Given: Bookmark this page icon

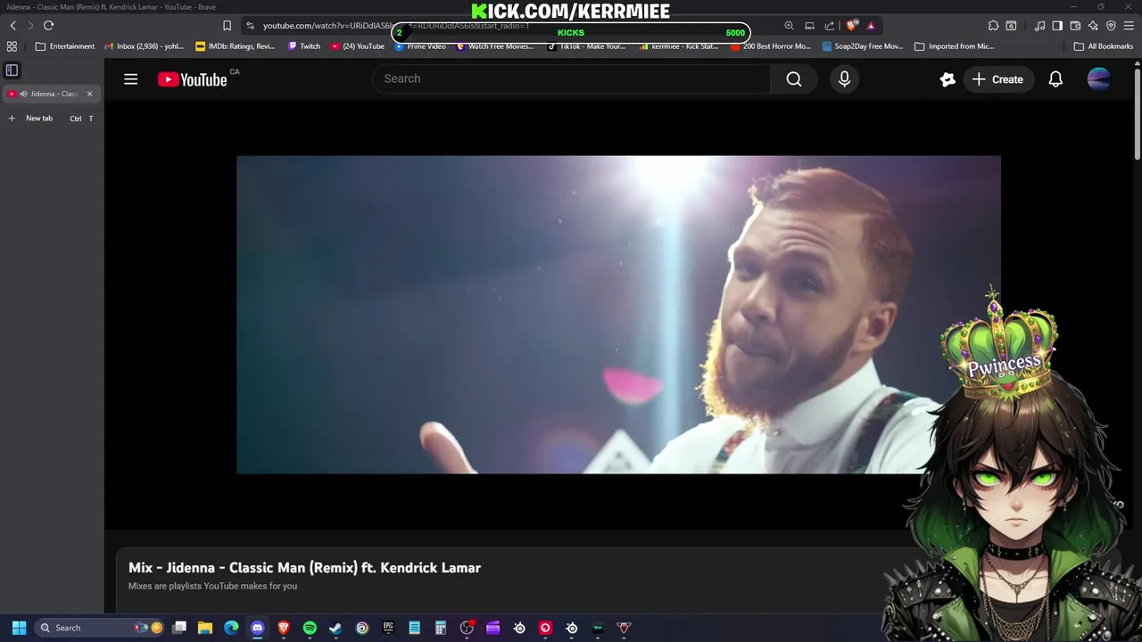Looking at the screenshot, I should pyautogui.click(x=227, y=26).
